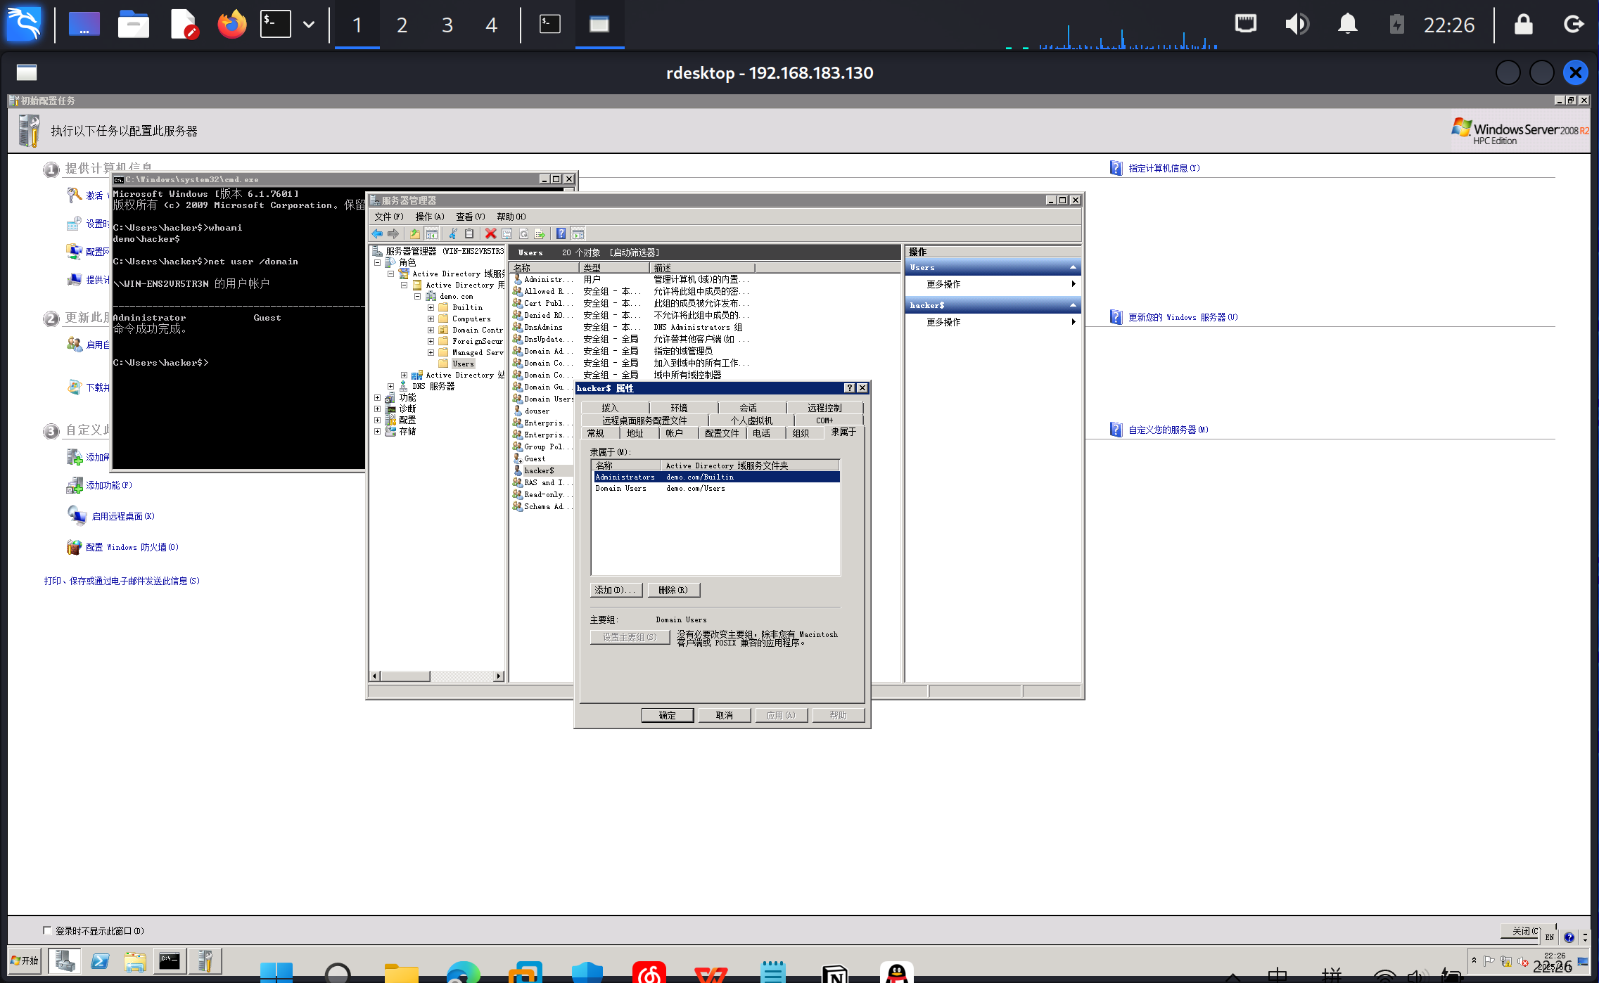The image size is (1599, 983).
Task: Switch to the 常规 tab in hacker$ properties
Action: (597, 433)
